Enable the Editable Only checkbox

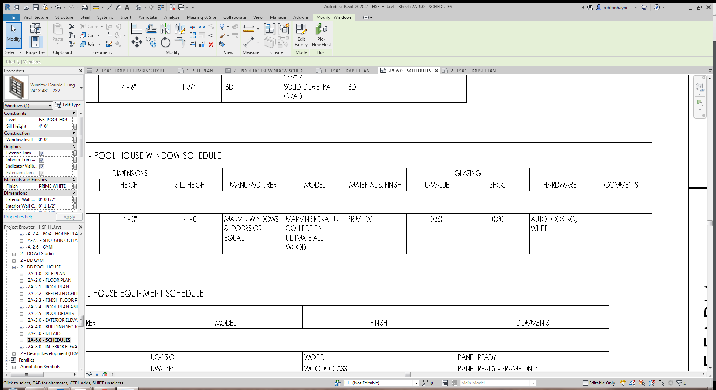point(585,383)
